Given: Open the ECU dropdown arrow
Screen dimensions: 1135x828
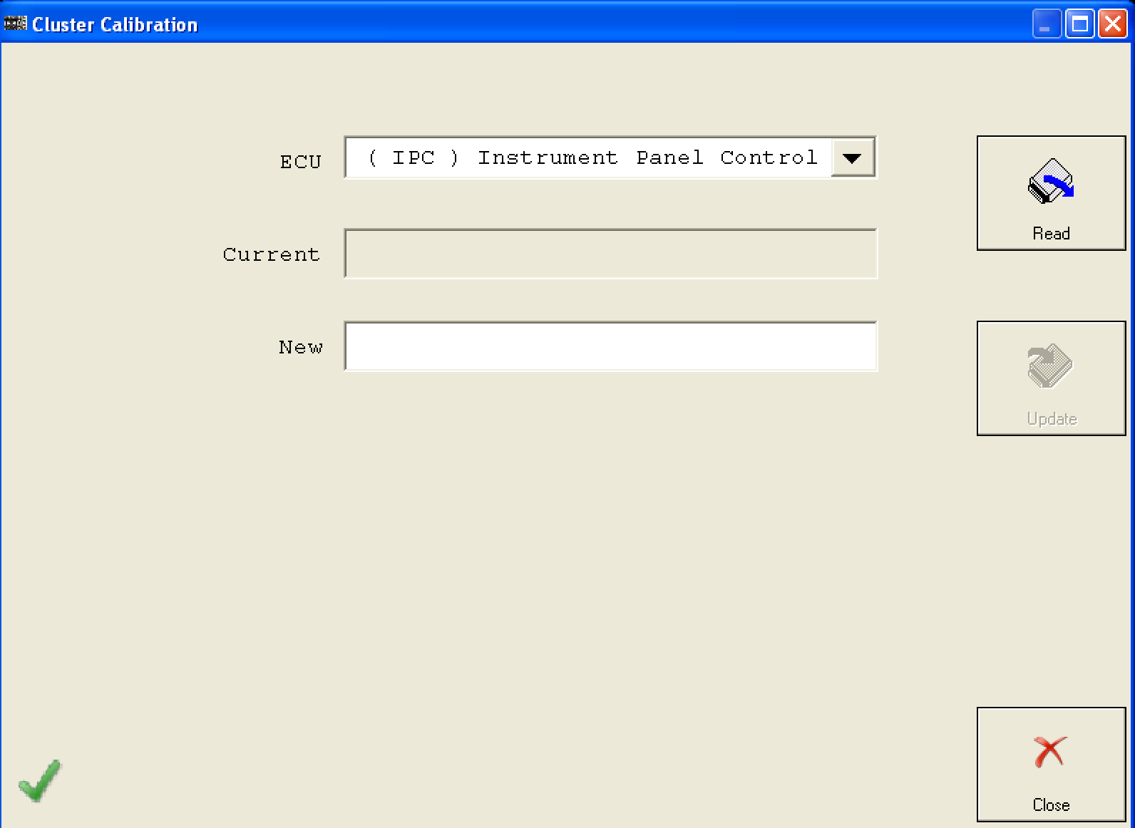Looking at the screenshot, I should 853,157.
